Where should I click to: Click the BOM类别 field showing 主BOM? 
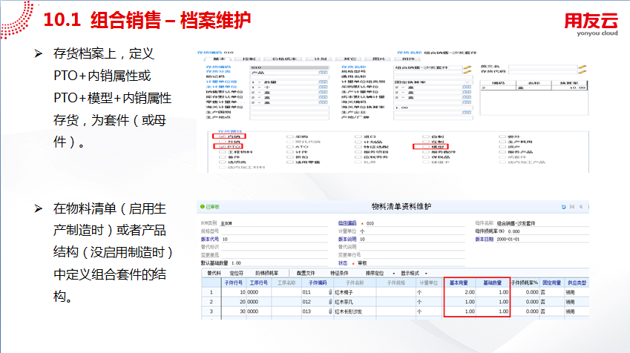pyautogui.click(x=275, y=223)
